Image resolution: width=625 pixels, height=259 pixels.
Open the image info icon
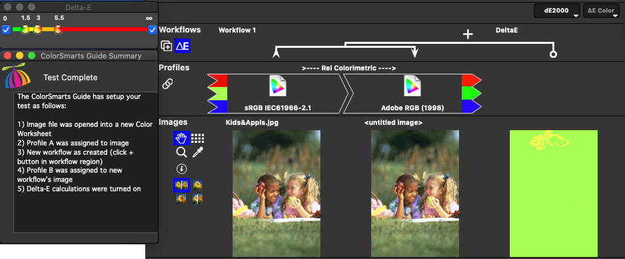click(181, 169)
